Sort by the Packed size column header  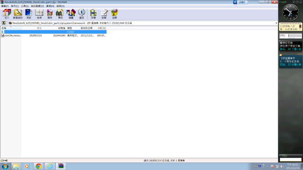54,28
